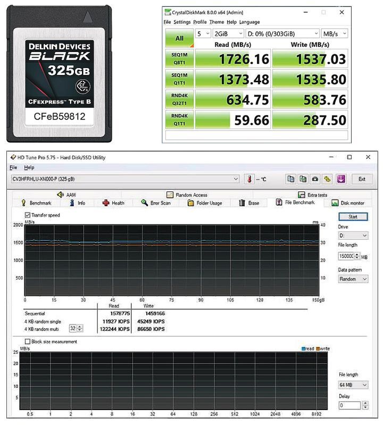Enable Block size measurement checkbox

click(x=28, y=341)
